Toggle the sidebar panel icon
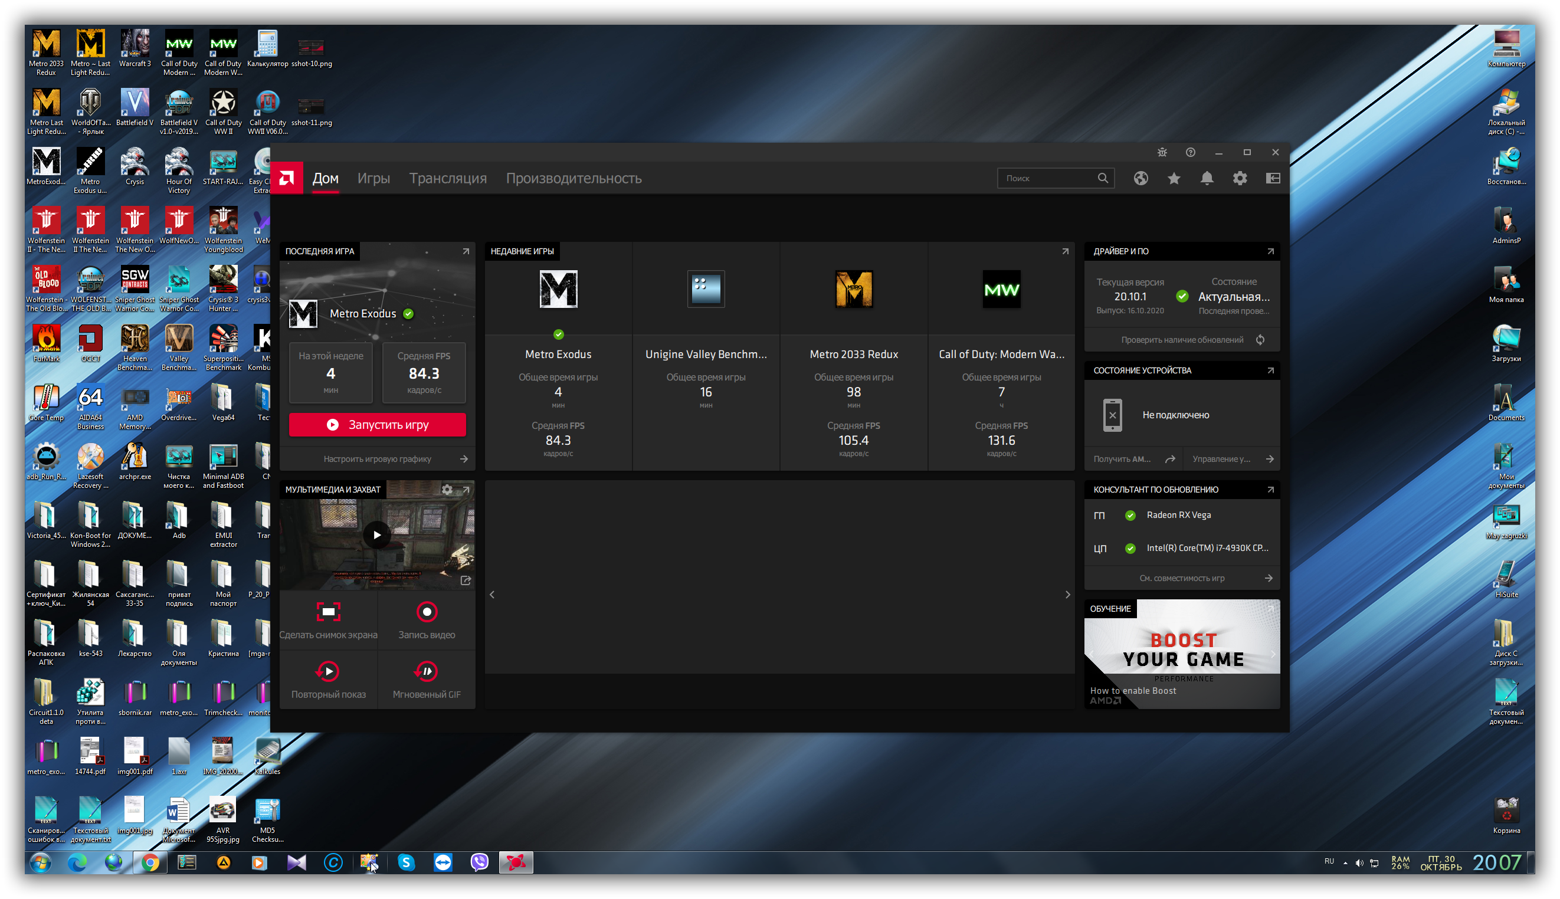The height and width of the screenshot is (899, 1560). (1273, 178)
